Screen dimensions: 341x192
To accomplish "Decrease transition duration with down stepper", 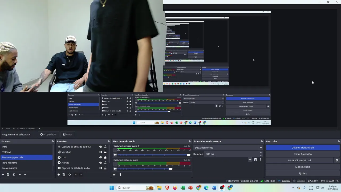I will pyautogui.click(x=261, y=155).
